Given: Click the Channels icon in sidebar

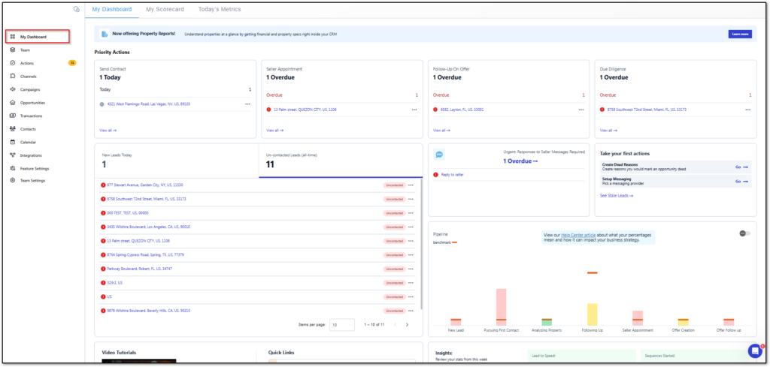Looking at the screenshot, I should pos(13,76).
